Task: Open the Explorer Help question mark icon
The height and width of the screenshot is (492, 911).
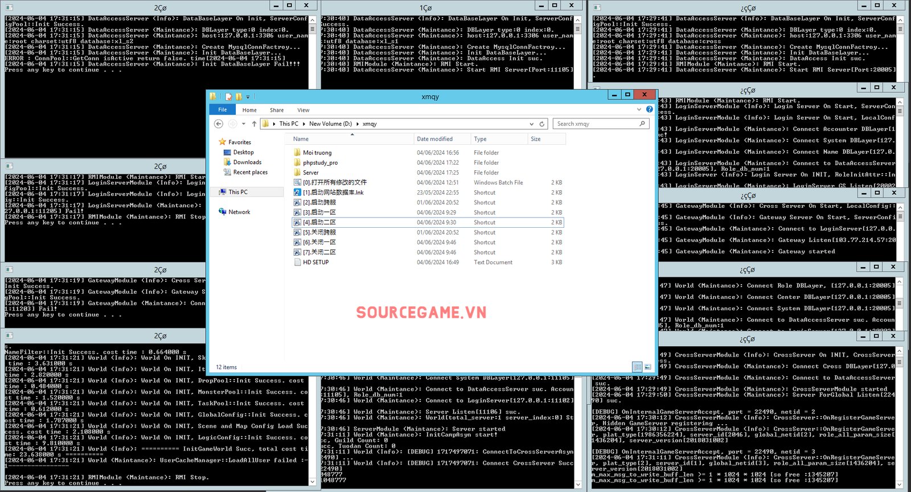Action: (649, 109)
